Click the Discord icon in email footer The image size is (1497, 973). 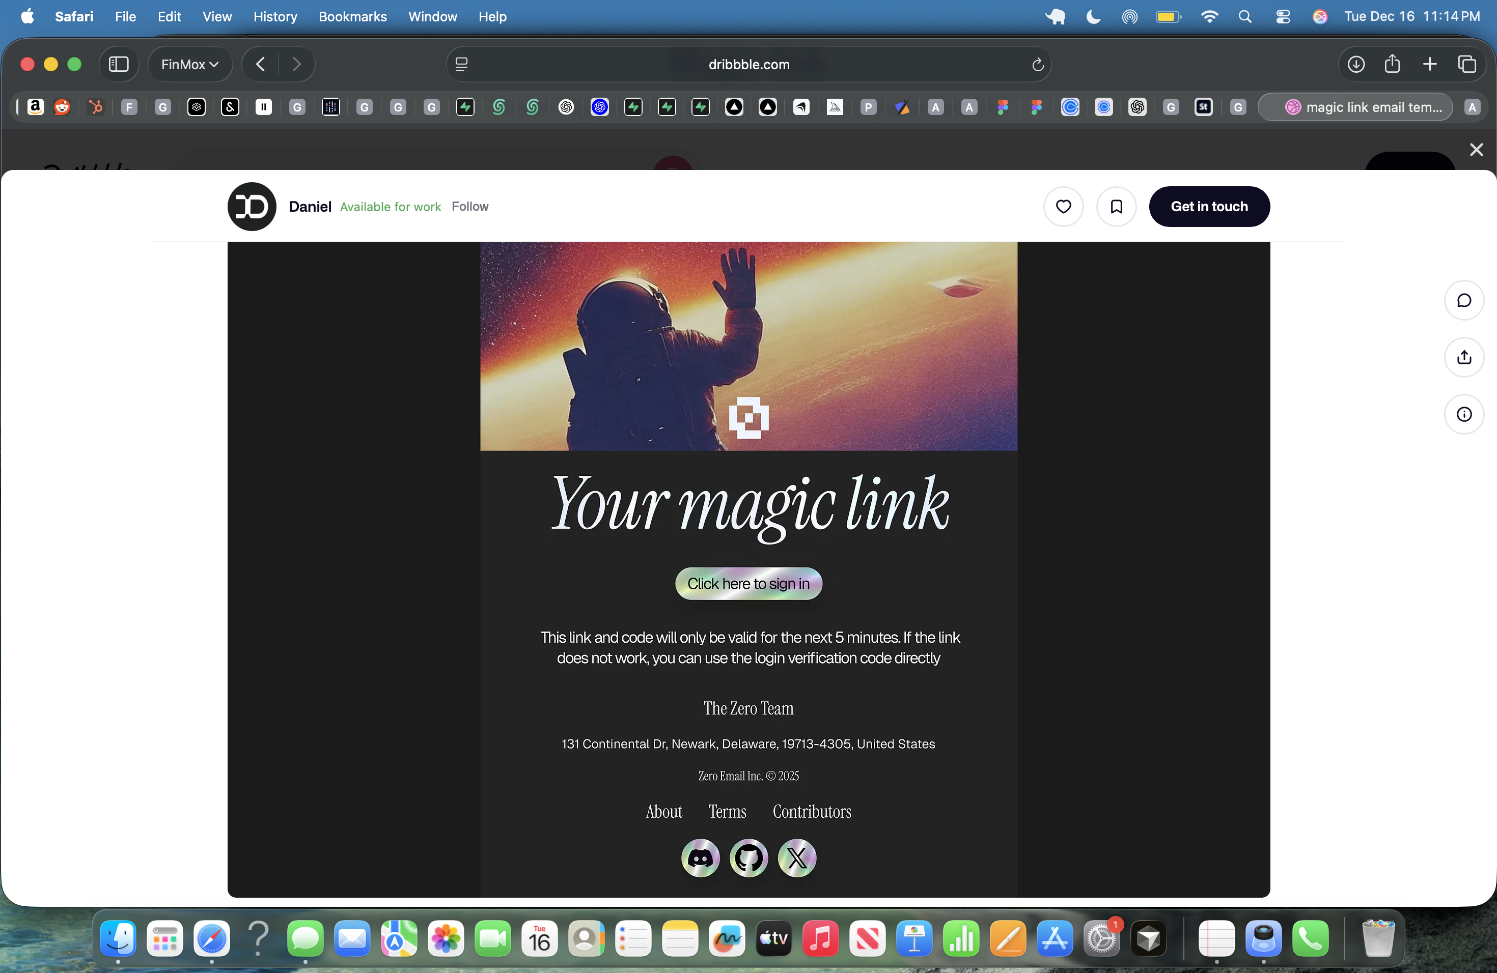coord(700,857)
